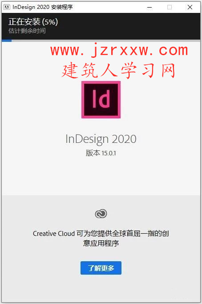The image size is (202, 304).
Task: Click empty area below the 了解更多 button
Action: (101, 289)
